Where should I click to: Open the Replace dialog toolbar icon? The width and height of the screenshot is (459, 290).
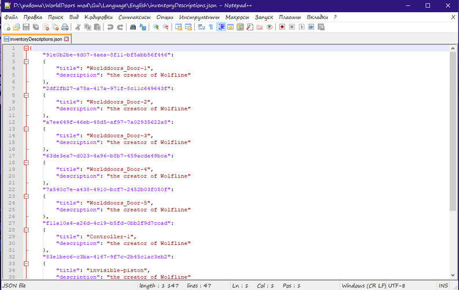pos(143,27)
